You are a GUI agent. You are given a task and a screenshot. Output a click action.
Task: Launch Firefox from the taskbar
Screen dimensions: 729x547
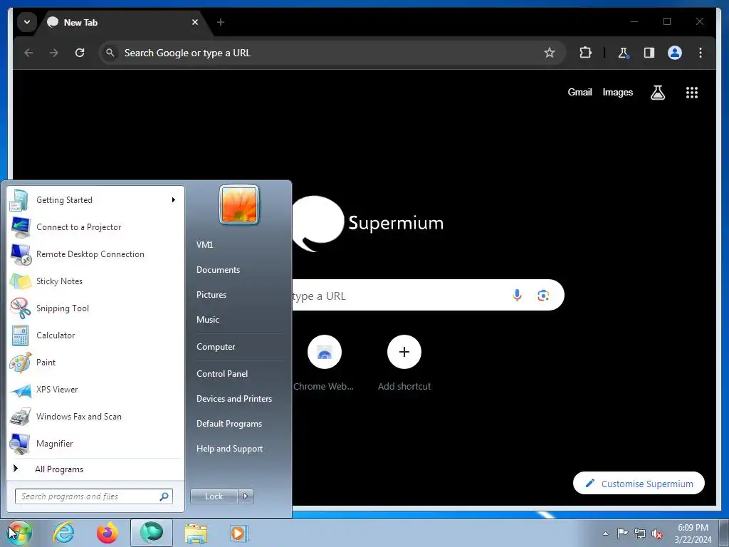[x=107, y=533]
